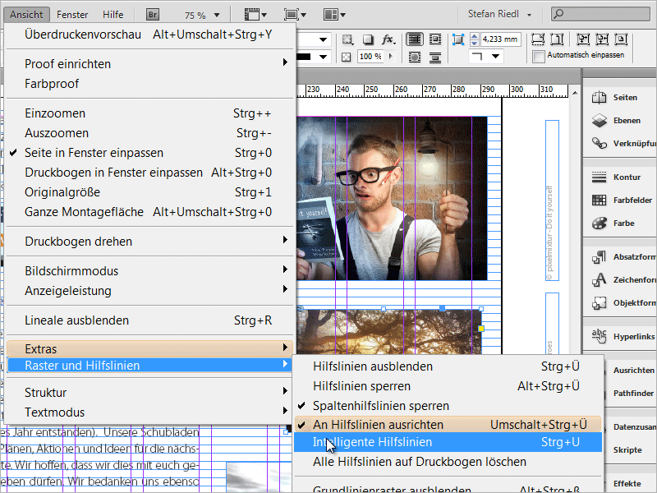Uncheck Spaltenhilfslinien sperren
657x493 pixels.
[x=381, y=406]
